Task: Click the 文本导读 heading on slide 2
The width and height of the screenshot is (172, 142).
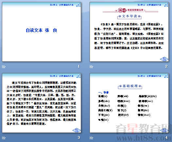Action: [129, 16]
